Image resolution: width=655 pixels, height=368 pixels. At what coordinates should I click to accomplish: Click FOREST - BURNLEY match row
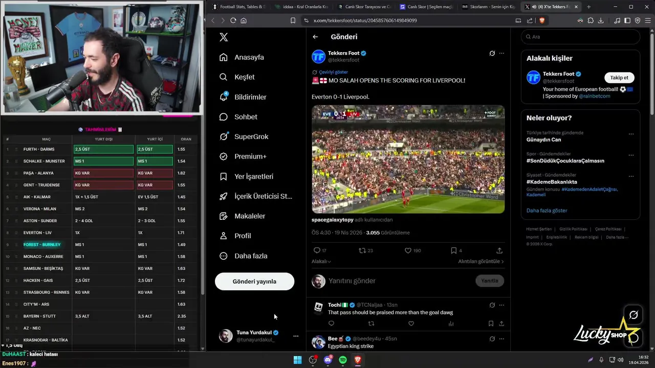click(x=100, y=244)
